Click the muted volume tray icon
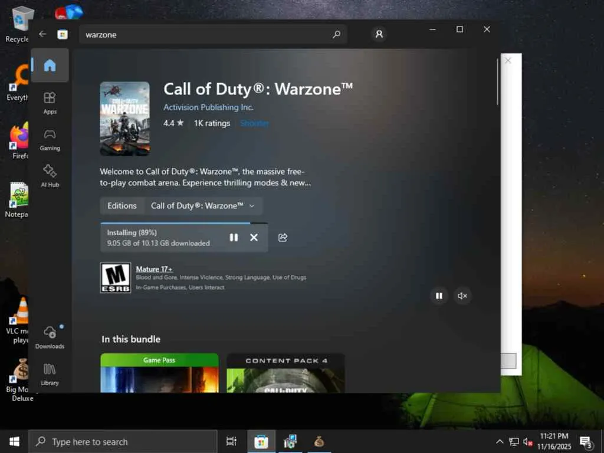604x453 pixels. (527, 441)
